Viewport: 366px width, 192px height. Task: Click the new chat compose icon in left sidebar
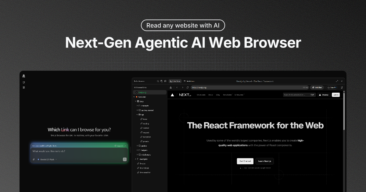click(24, 87)
